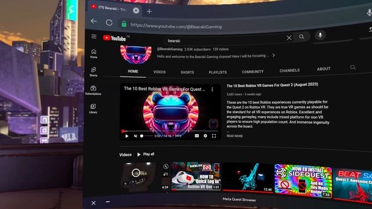This screenshot has height=209, width=372.
Task: Unmute the featured video player
Action: [x=135, y=136]
